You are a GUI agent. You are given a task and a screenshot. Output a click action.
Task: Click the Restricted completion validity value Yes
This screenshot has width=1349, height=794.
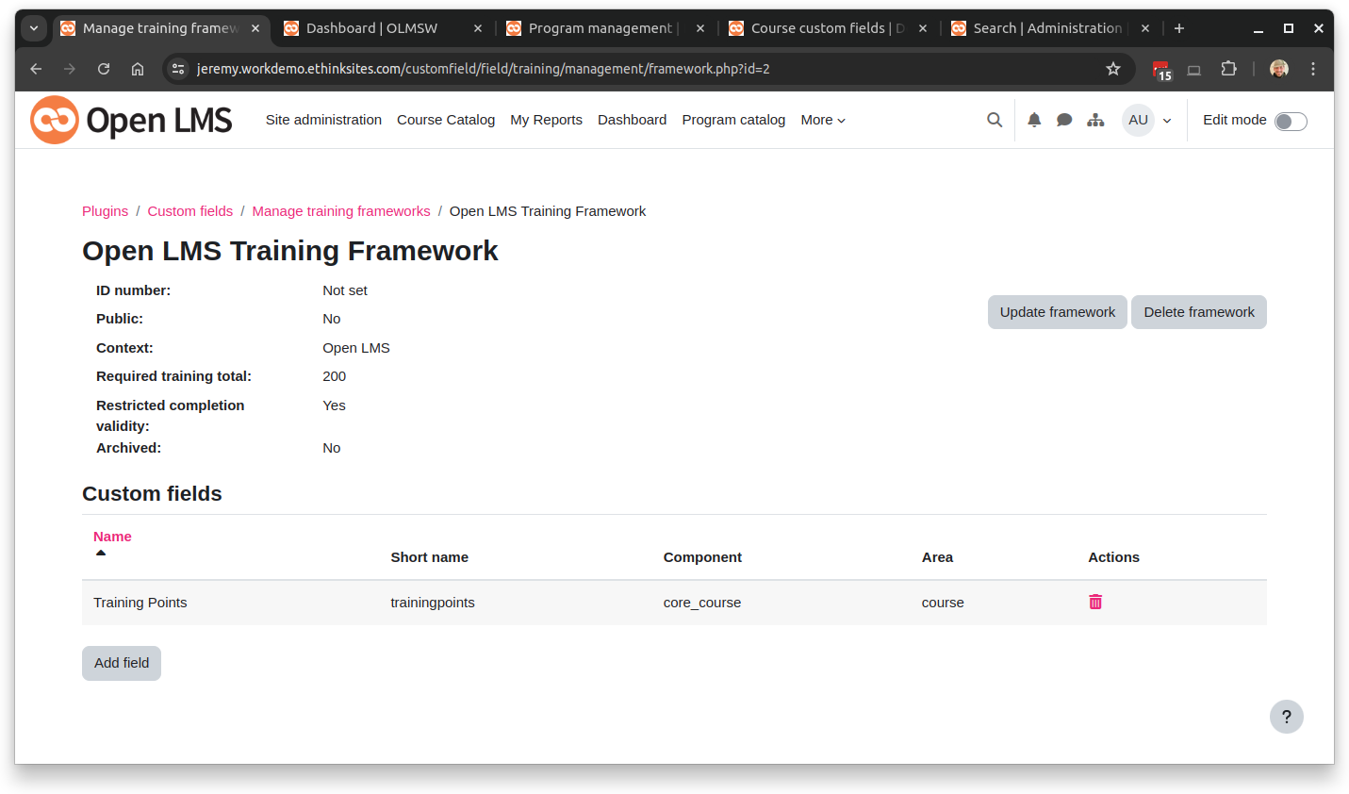334,405
